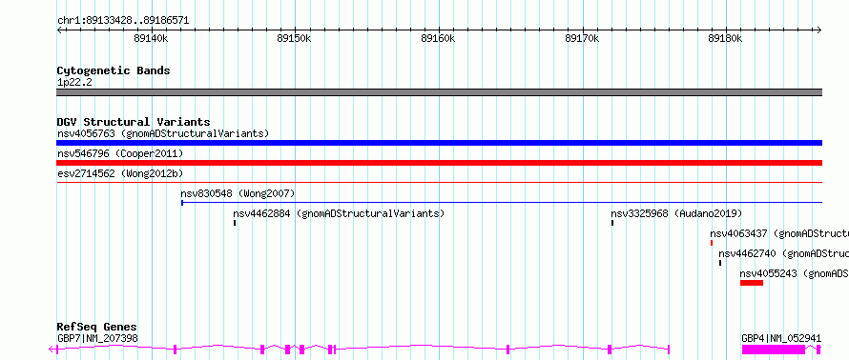Click the 89150k ruler position label
The image size is (849, 360).
tap(294, 38)
